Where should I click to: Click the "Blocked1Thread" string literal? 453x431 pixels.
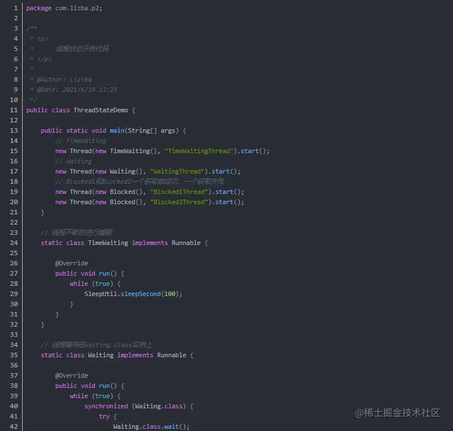pos(180,192)
